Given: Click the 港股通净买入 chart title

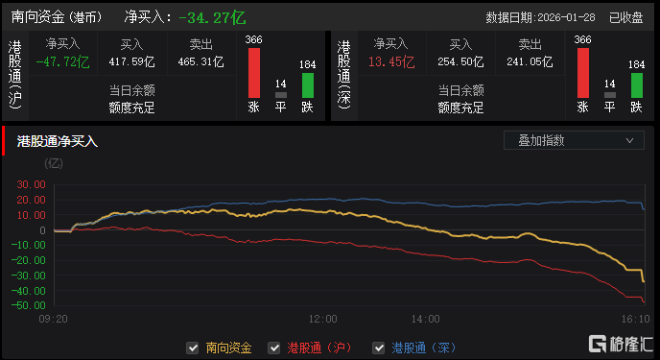Looking at the screenshot, I should (58, 141).
